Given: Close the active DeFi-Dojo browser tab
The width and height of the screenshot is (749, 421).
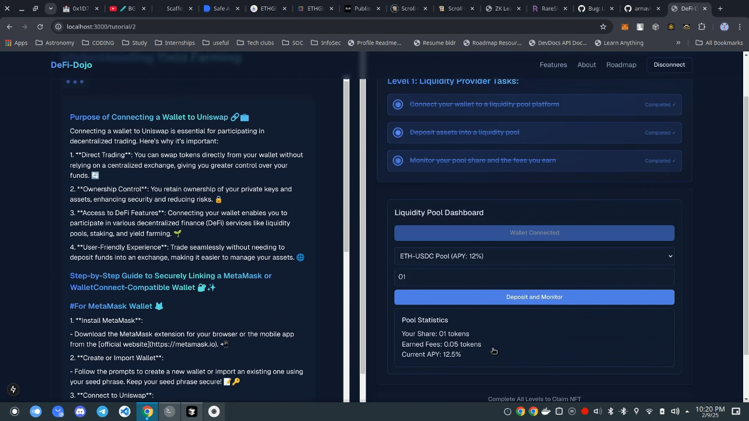Looking at the screenshot, I should [x=705, y=9].
